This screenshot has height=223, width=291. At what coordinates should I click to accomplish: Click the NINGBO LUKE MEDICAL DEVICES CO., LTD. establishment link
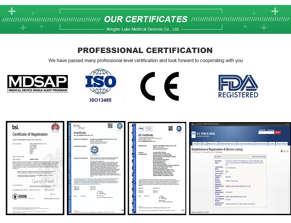tap(238, 186)
